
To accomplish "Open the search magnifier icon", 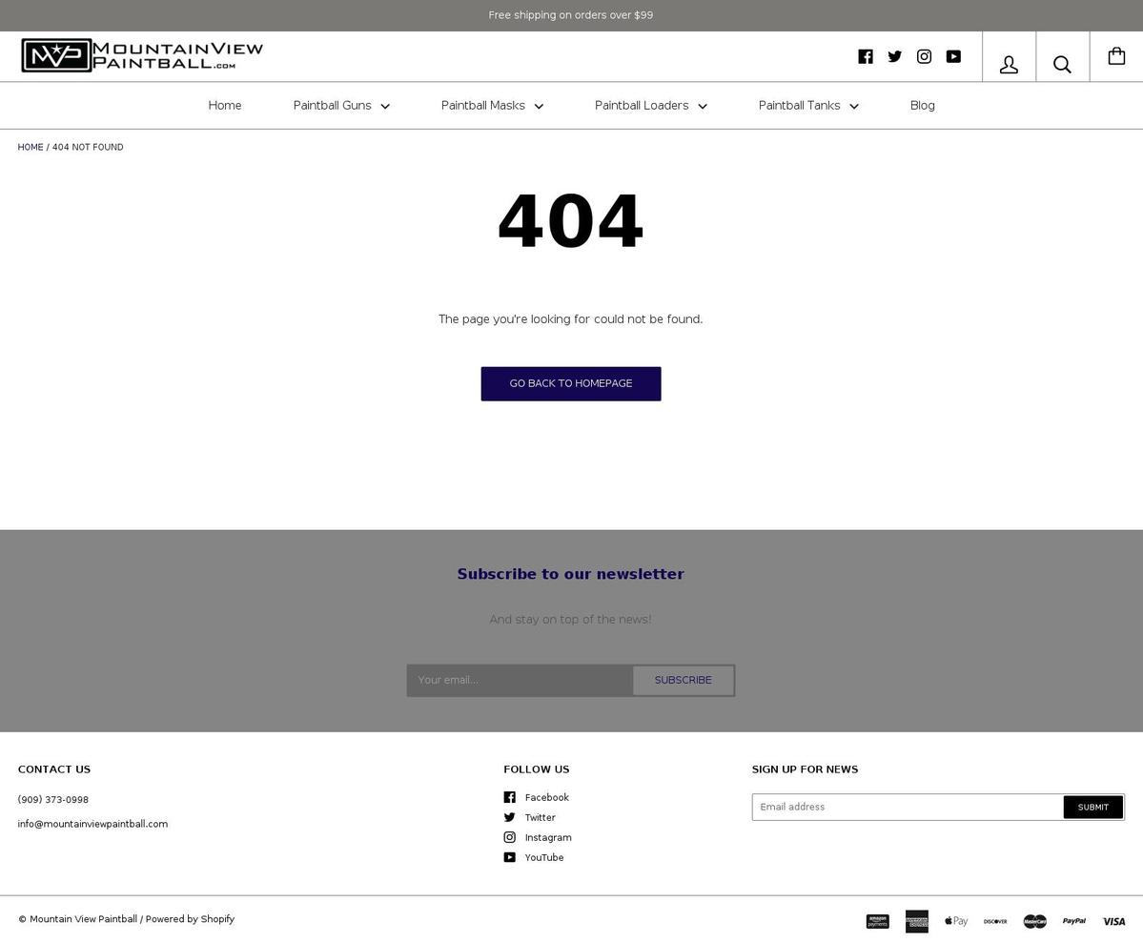I will pyautogui.click(x=1062, y=65).
